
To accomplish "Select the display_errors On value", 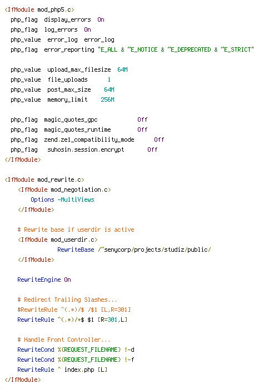I will (x=101, y=19).
